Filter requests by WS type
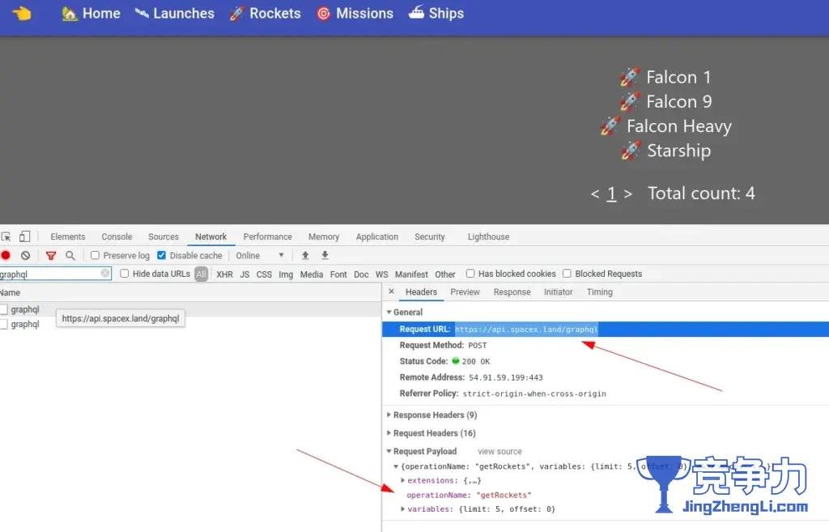Viewport: 829px width, 532px height. pos(382,274)
